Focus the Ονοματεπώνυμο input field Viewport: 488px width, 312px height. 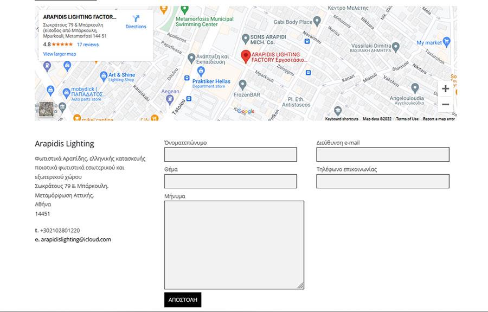(x=230, y=155)
